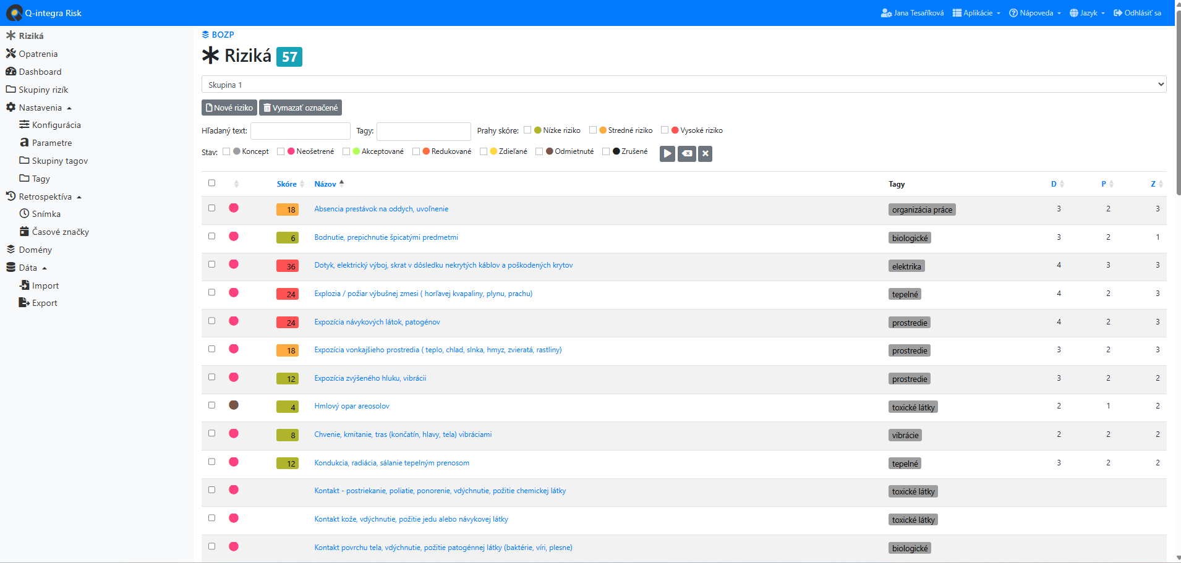1181x563 pixels.
Task: Click the play icon to apply filters
Action: click(667, 154)
